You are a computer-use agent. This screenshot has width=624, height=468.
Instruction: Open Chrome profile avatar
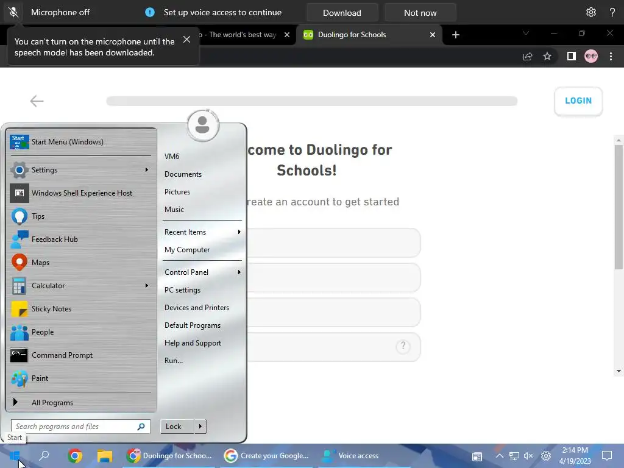[590, 56]
